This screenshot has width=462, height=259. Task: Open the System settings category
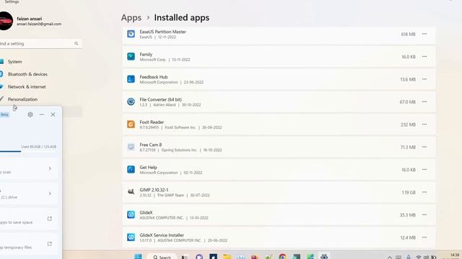tap(14, 62)
